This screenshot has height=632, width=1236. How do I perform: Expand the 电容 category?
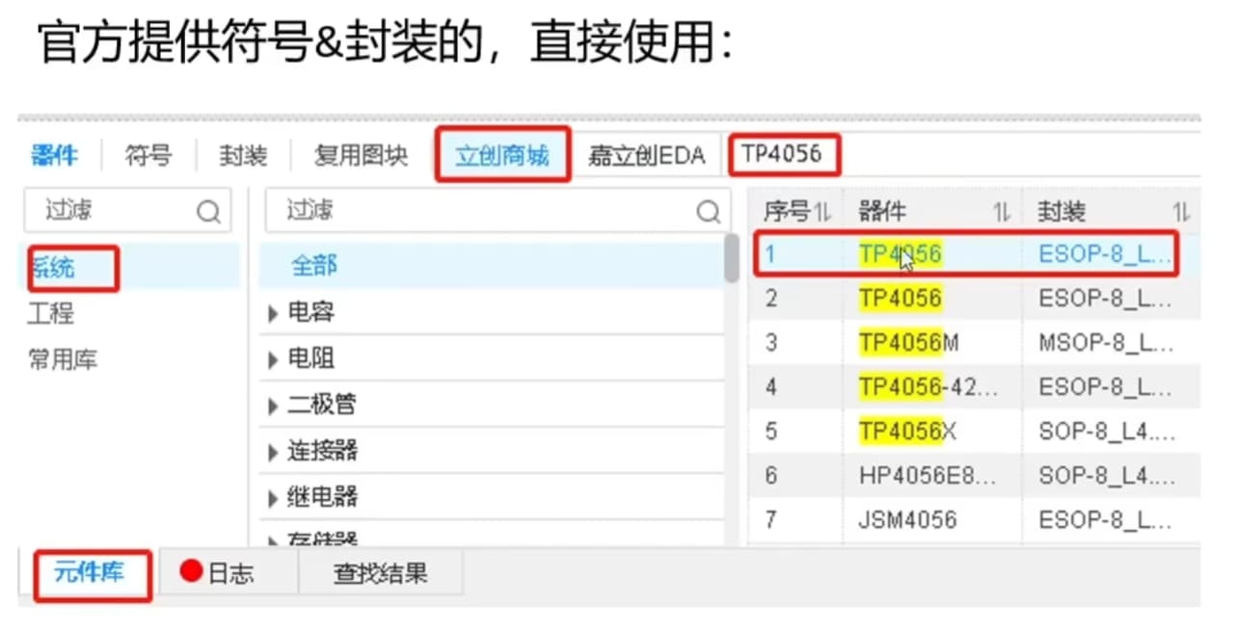pos(274,314)
